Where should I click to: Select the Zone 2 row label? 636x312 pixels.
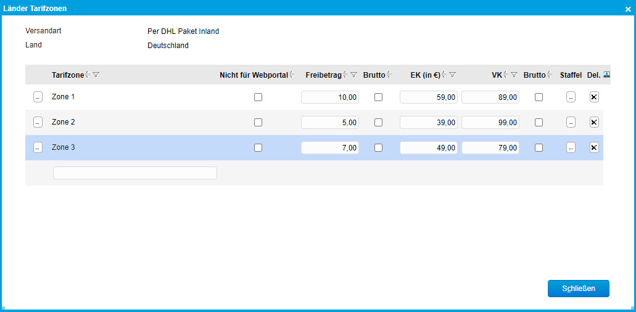tap(64, 122)
